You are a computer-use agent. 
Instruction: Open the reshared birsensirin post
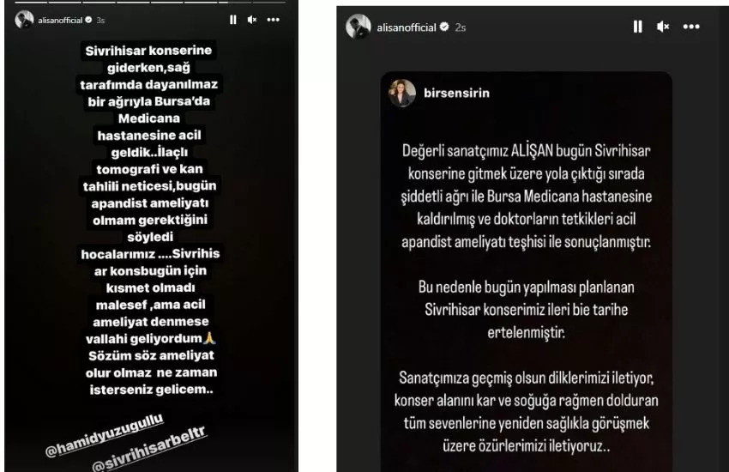(527, 271)
